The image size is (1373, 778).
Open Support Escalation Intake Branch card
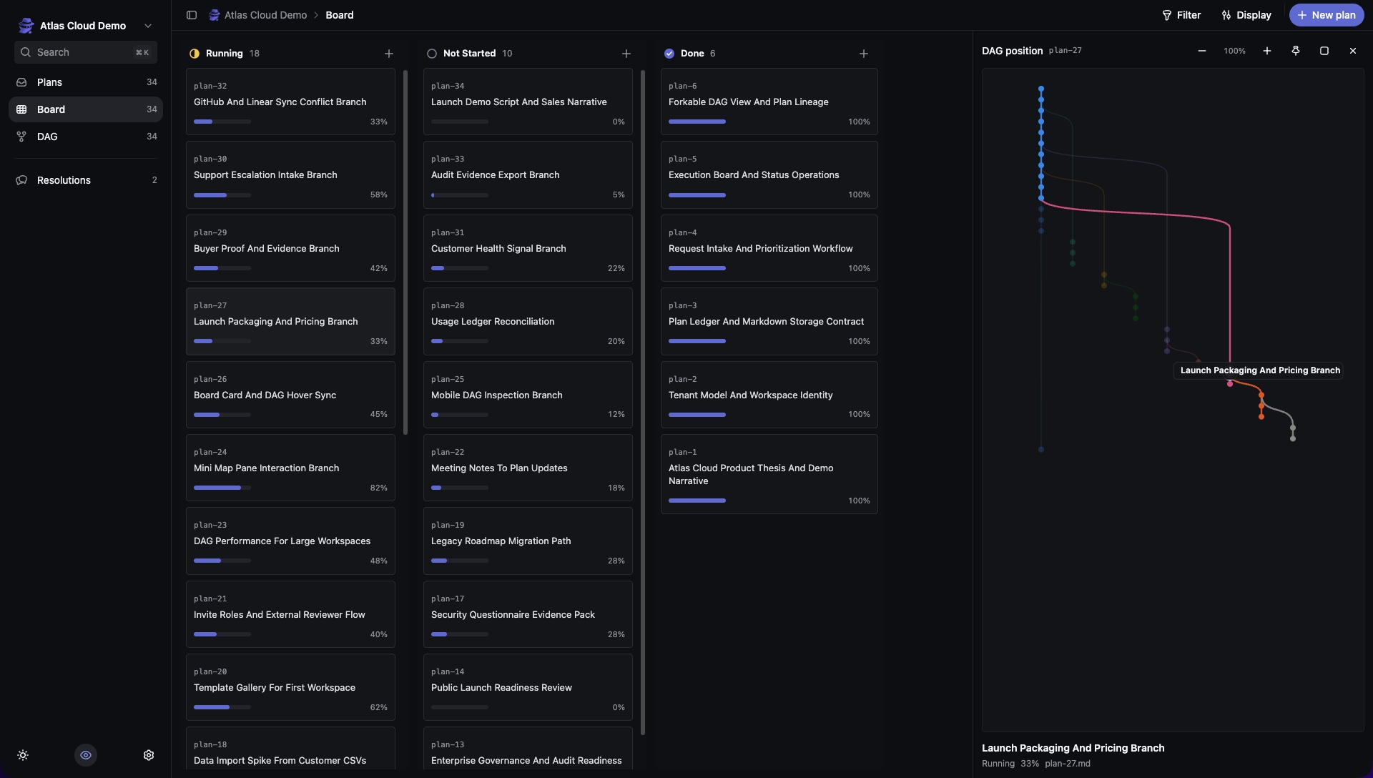click(x=290, y=174)
